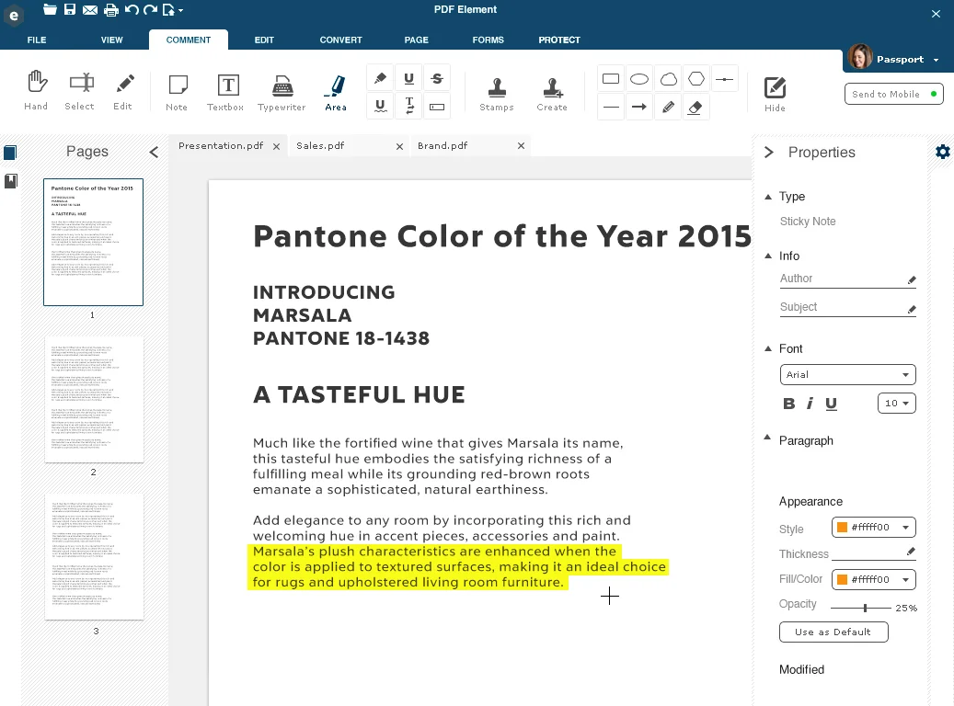Click the email envelope icon
The width and height of the screenshot is (954, 706).
click(x=90, y=10)
